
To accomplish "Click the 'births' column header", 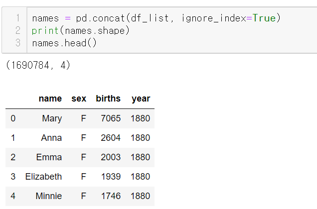I will click(x=108, y=99).
